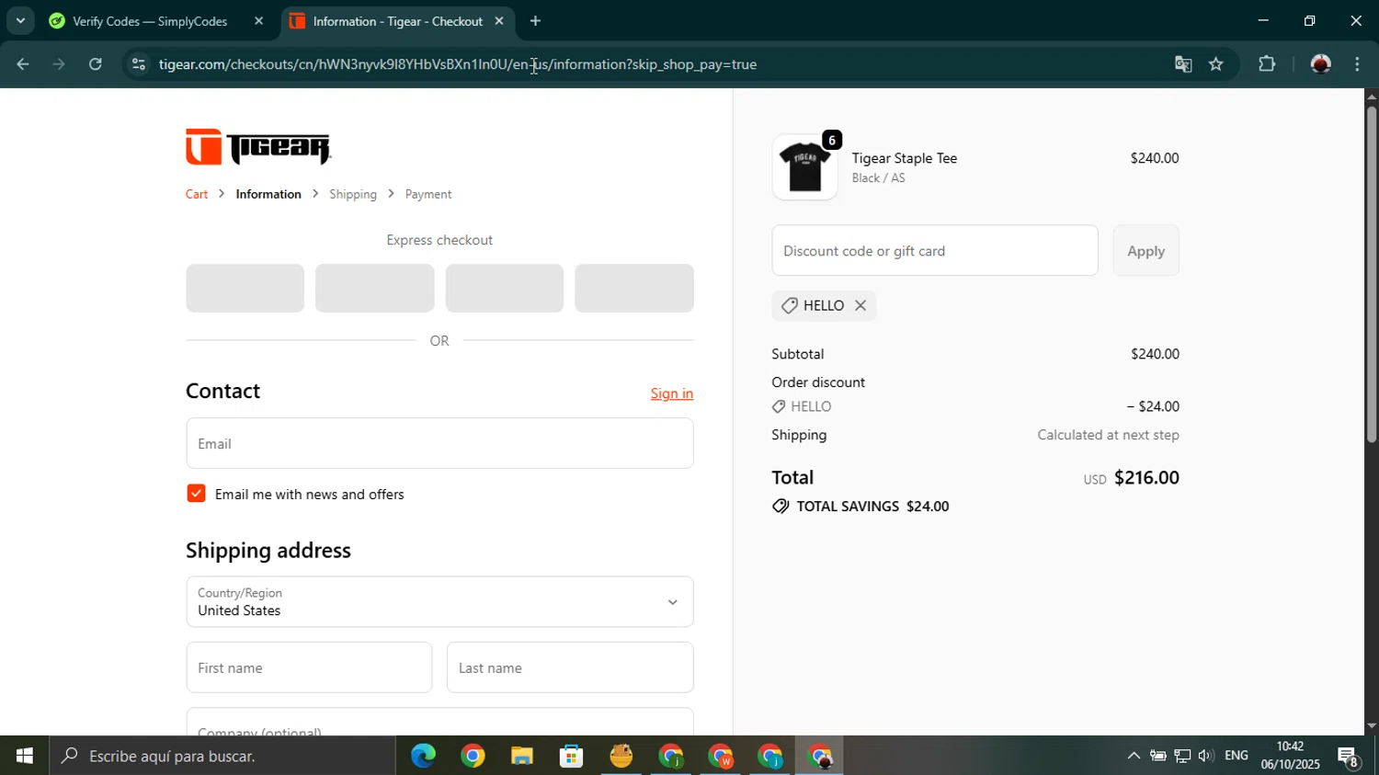Click the Tigear logo
Image resolution: width=1379 pixels, height=775 pixels.
[258, 147]
